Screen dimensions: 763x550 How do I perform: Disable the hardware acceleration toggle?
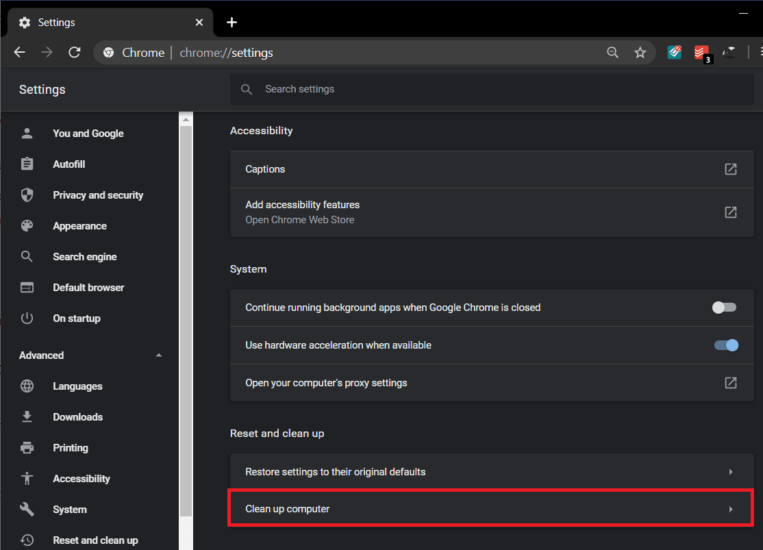(x=726, y=345)
